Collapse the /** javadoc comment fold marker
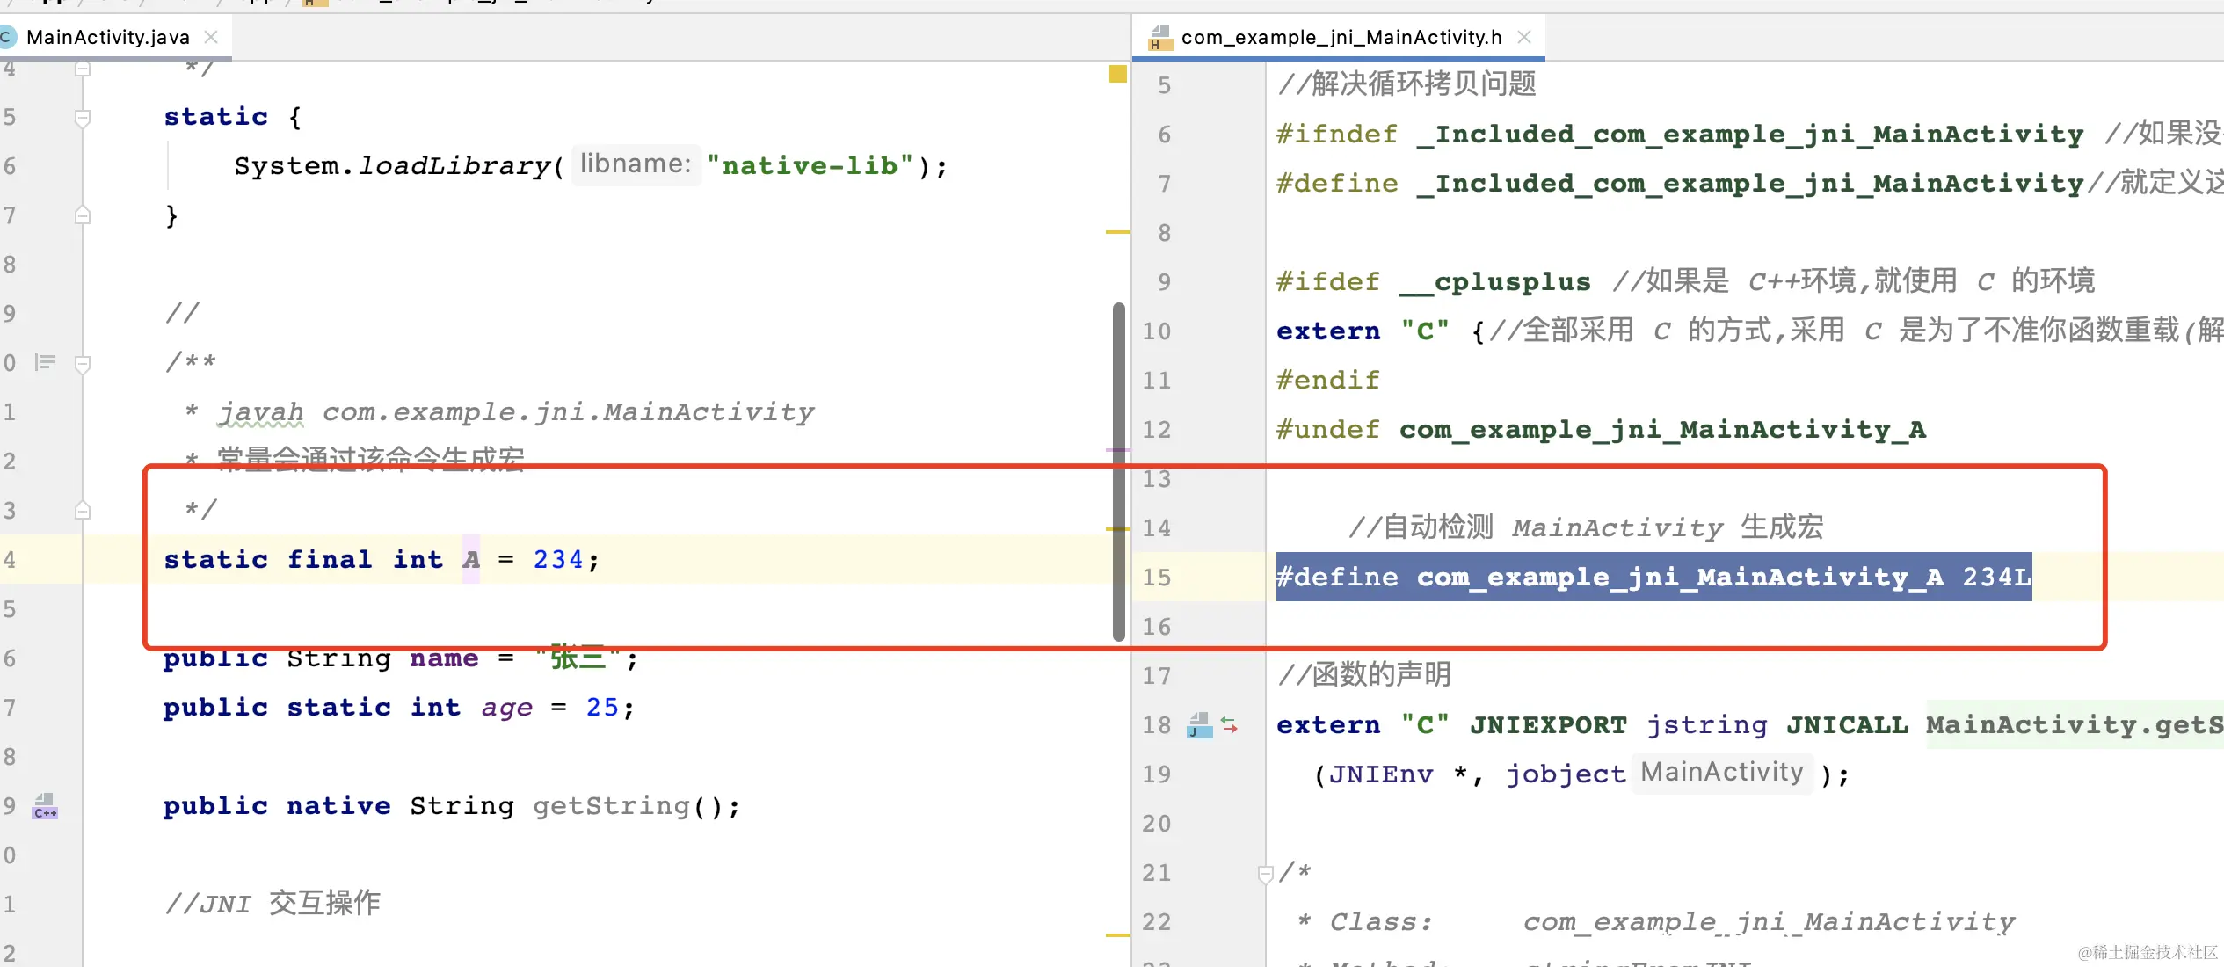Screen dimensions: 2224x967 (83, 363)
